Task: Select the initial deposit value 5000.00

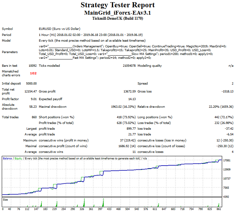Action: coord(31,84)
